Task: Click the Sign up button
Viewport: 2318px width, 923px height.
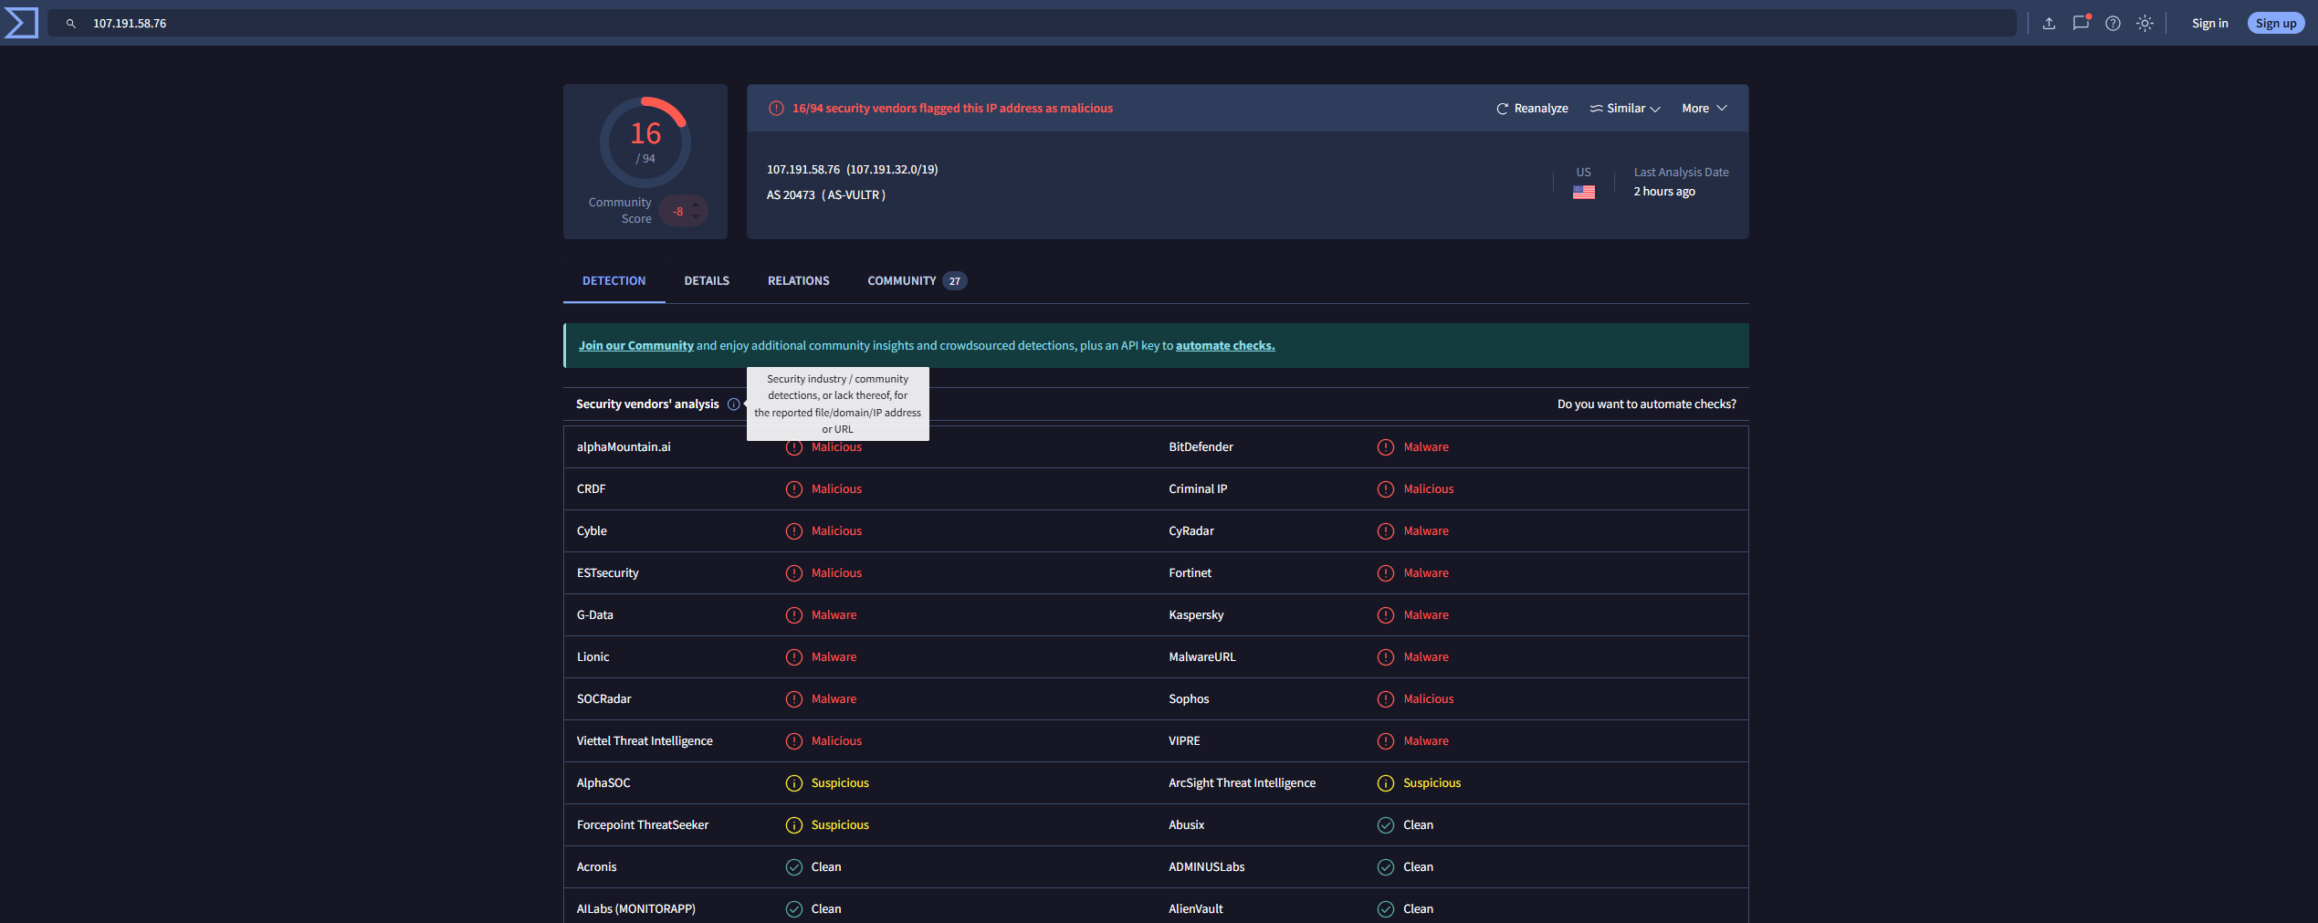Action: (x=2275, y=24)
